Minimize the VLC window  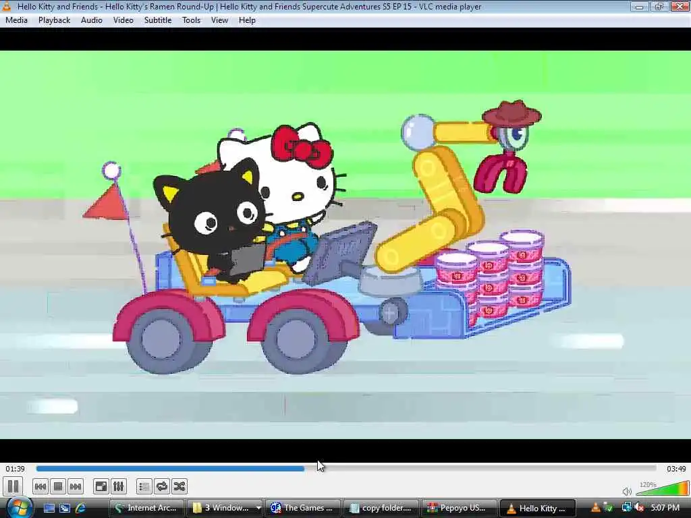[639, 7]
